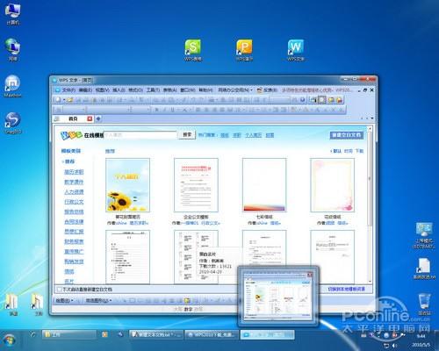Open the 人力资源 template category link
Image resolution: width=439 pixels, height=351 pixels.
(x=74, y=191)
